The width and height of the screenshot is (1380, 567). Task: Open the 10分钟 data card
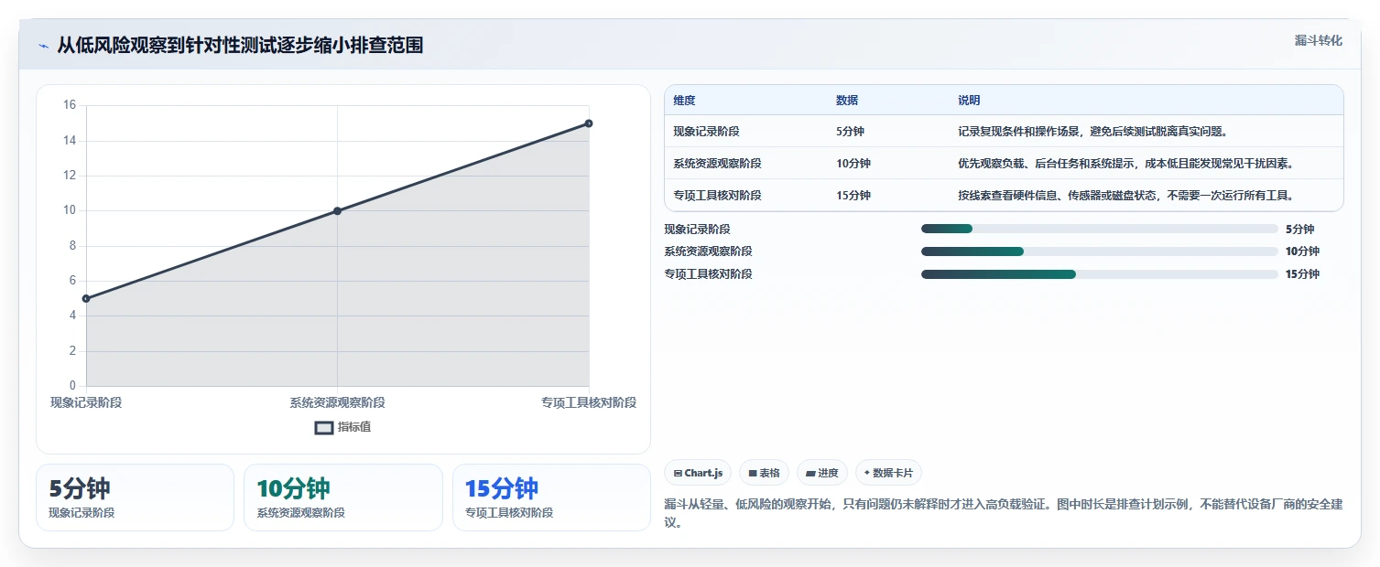(x=343, y=497)
